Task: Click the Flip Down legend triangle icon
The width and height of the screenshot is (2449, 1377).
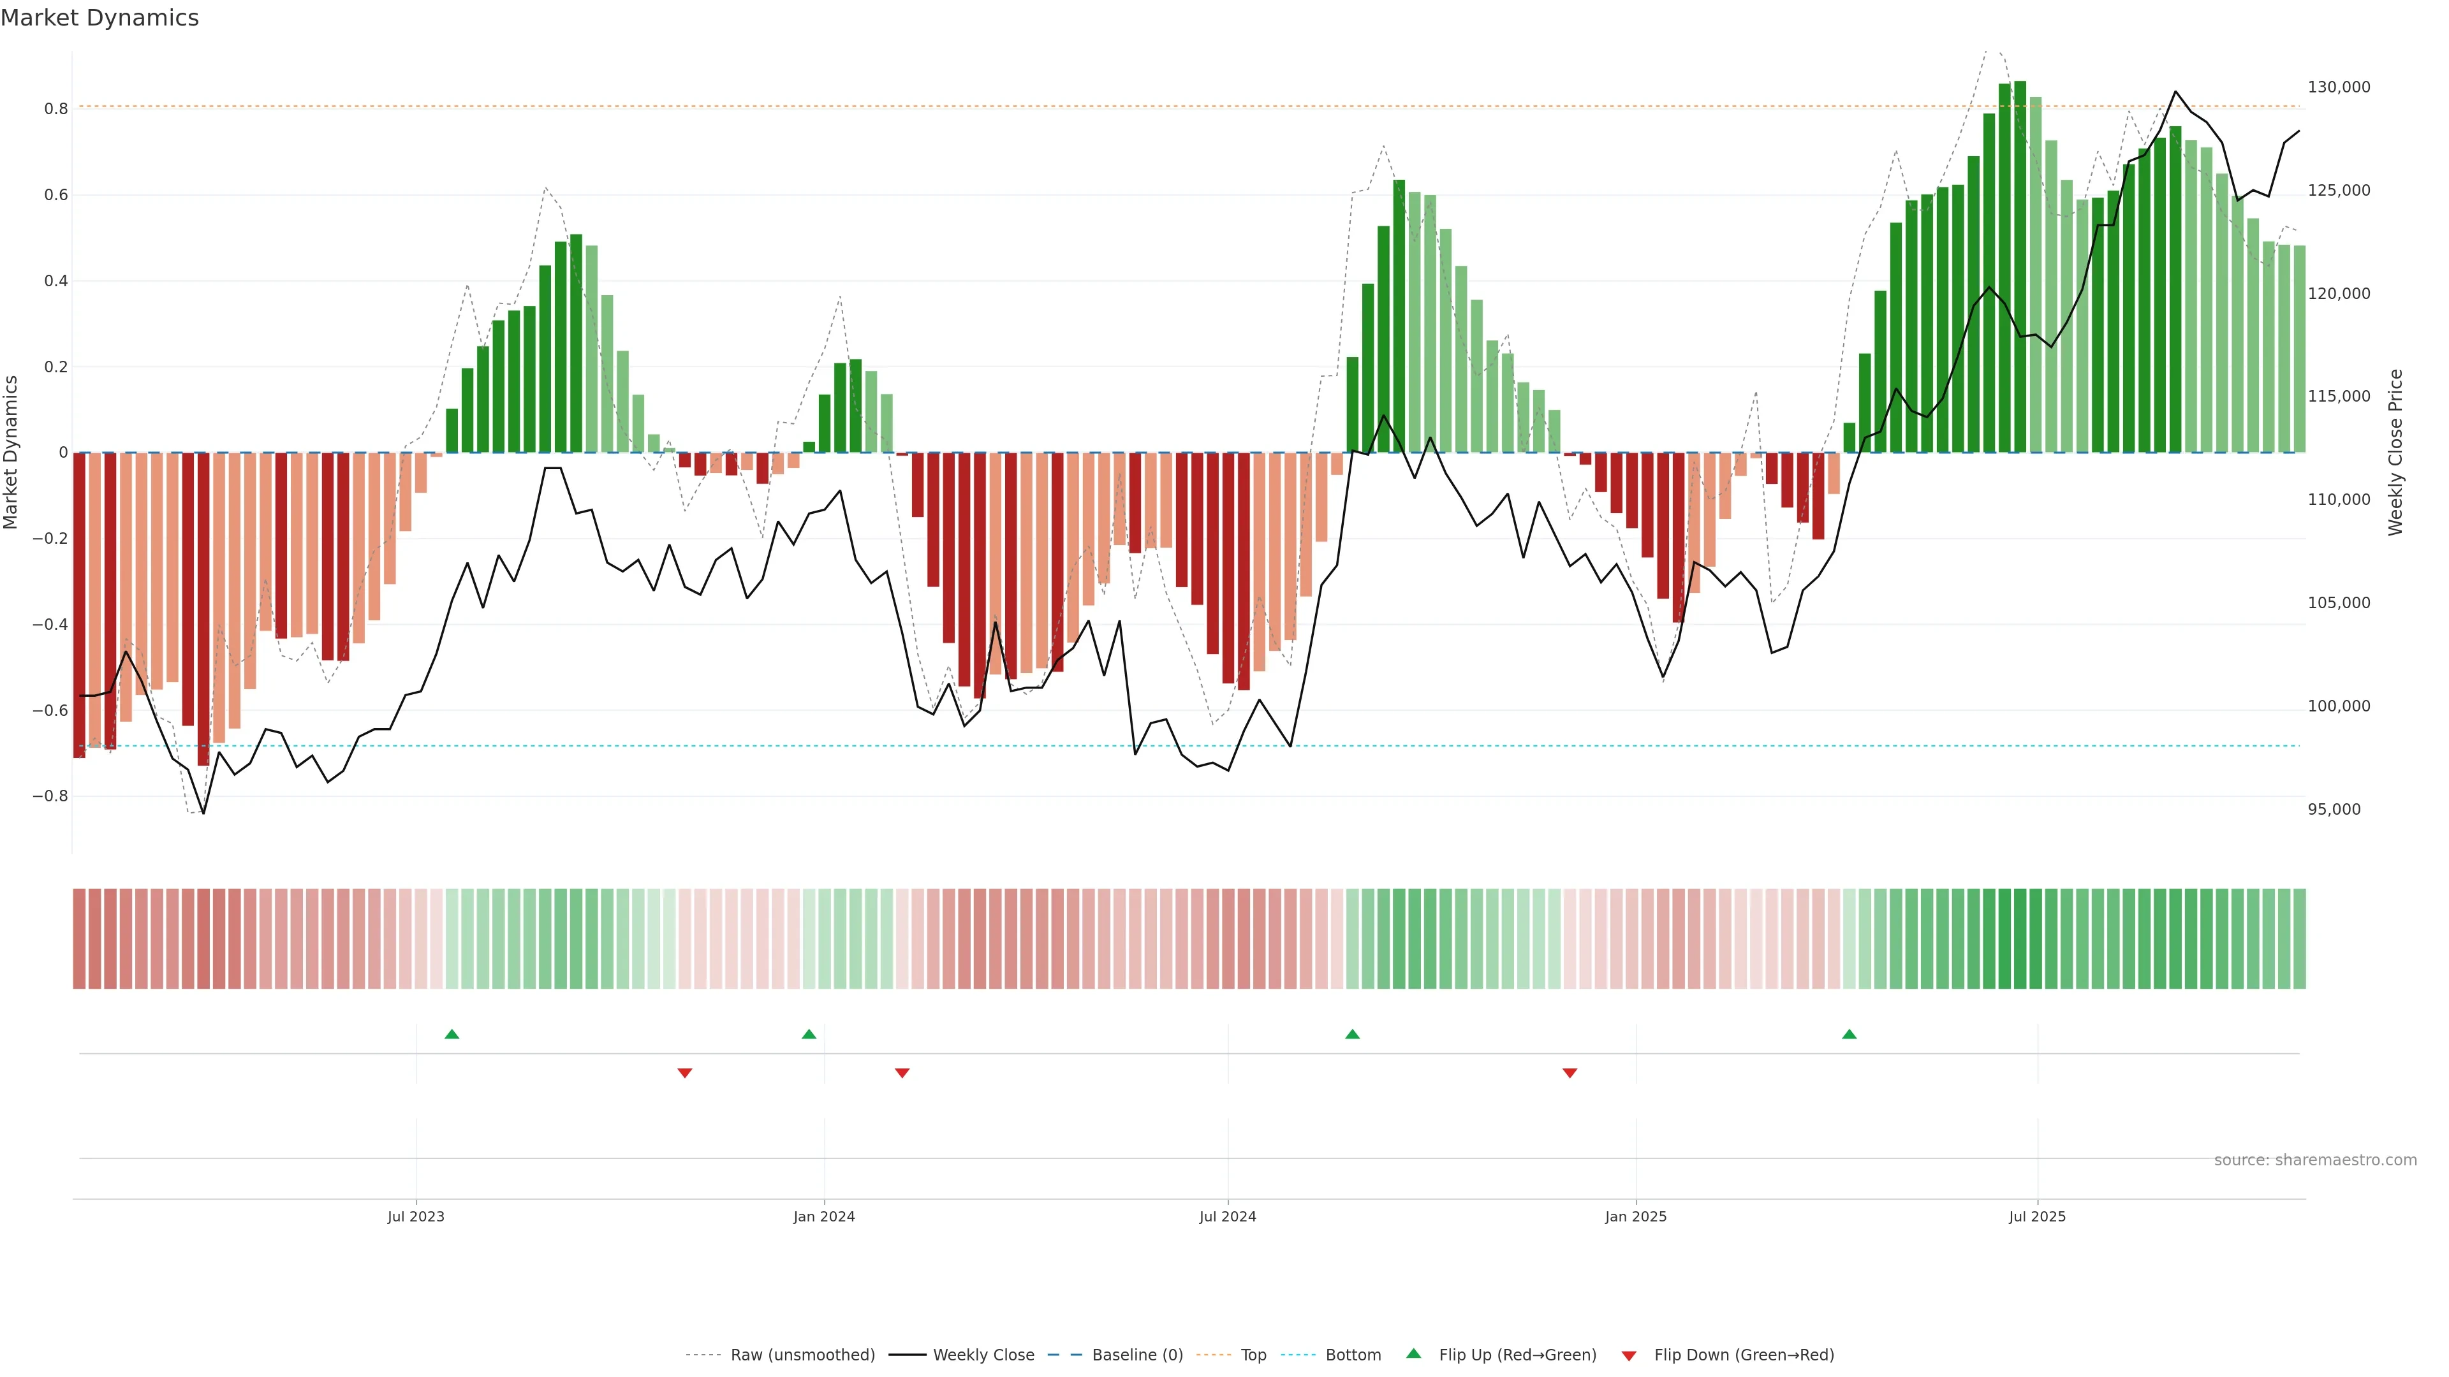Action: tap(1629, 1355)
